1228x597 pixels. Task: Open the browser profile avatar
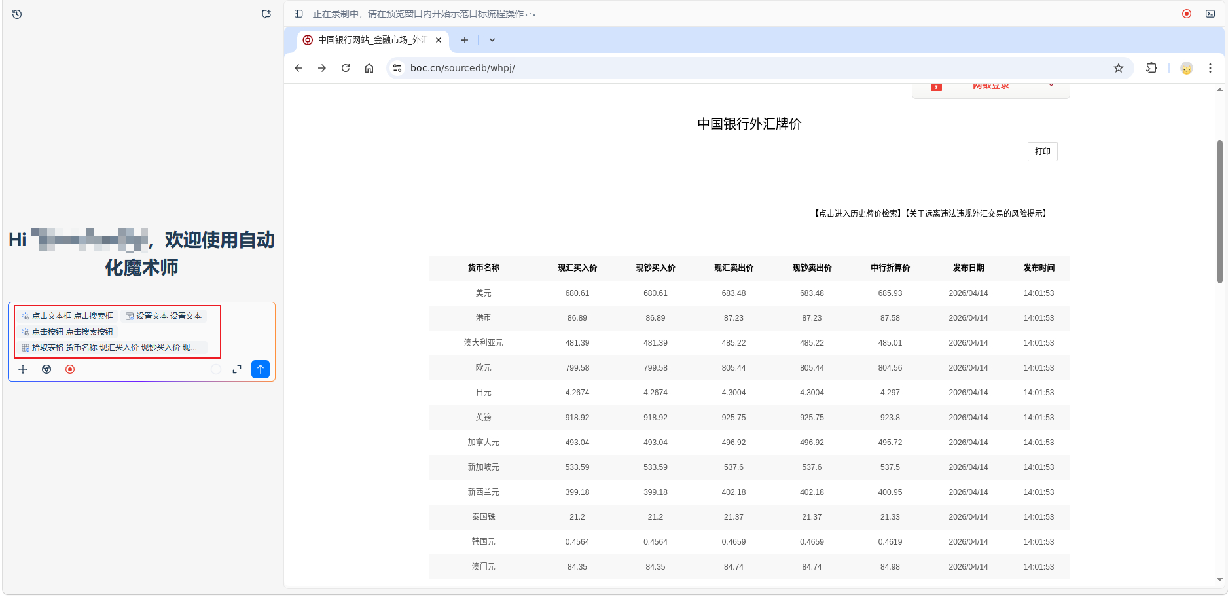point(1187,68)
